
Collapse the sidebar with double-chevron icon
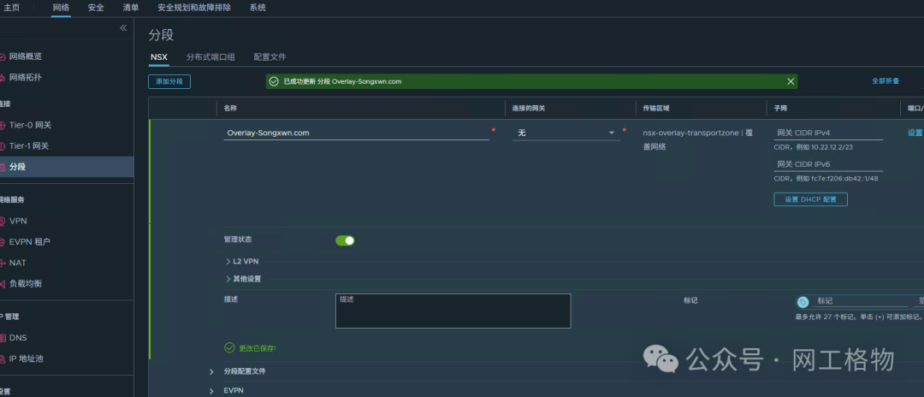coord(123,27)
